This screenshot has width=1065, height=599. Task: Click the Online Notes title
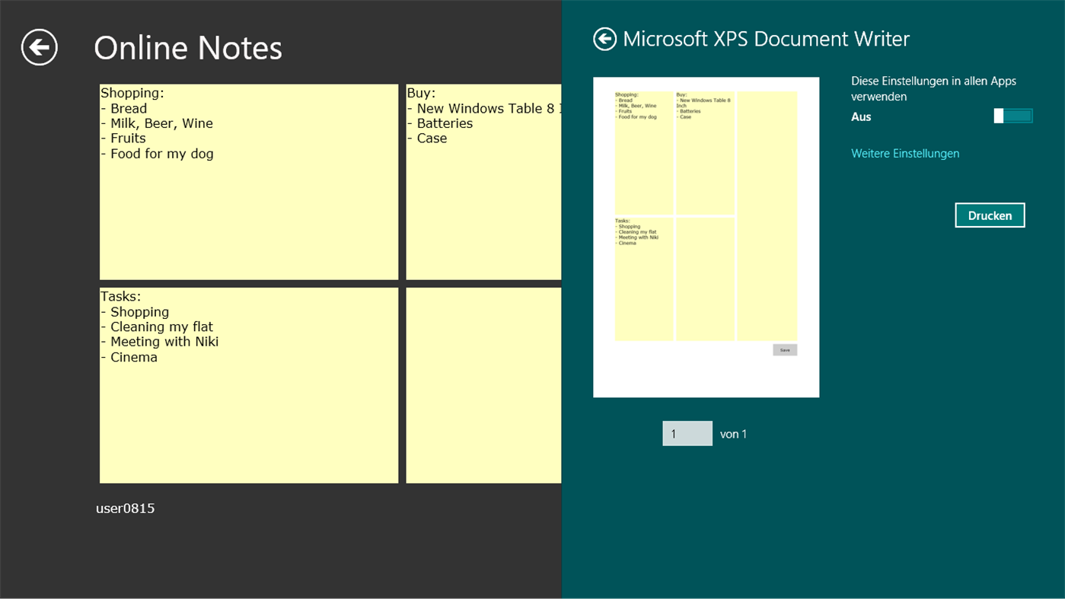click(x=187, y=48)
